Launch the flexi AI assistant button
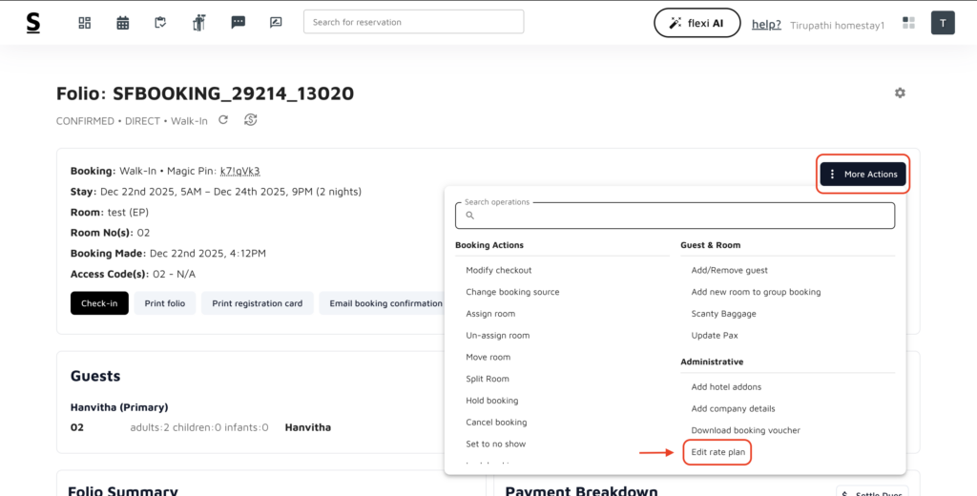Viewport: 977px width, 496px height. pyautogui.click(x=696, y=23)
